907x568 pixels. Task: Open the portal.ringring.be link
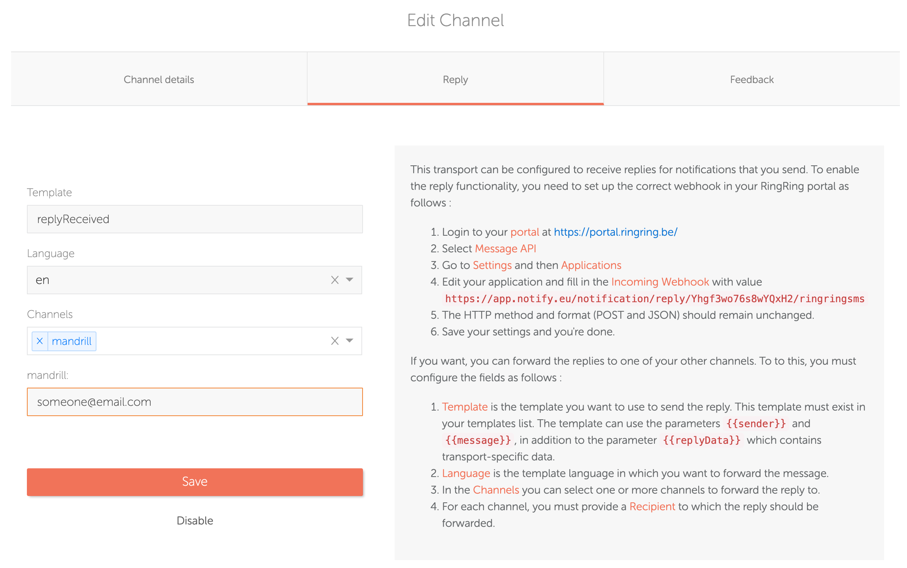click(x=616, y=232)
